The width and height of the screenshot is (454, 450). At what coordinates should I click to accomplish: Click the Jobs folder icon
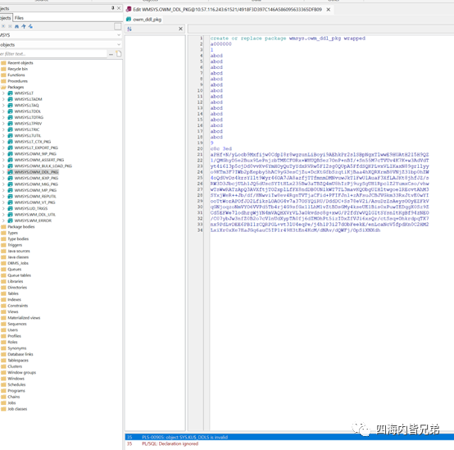(x=3, y=403)
